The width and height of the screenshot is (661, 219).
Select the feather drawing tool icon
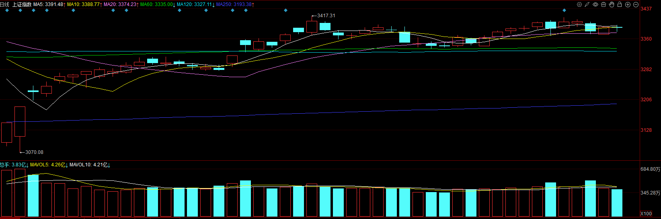[587, 4]
